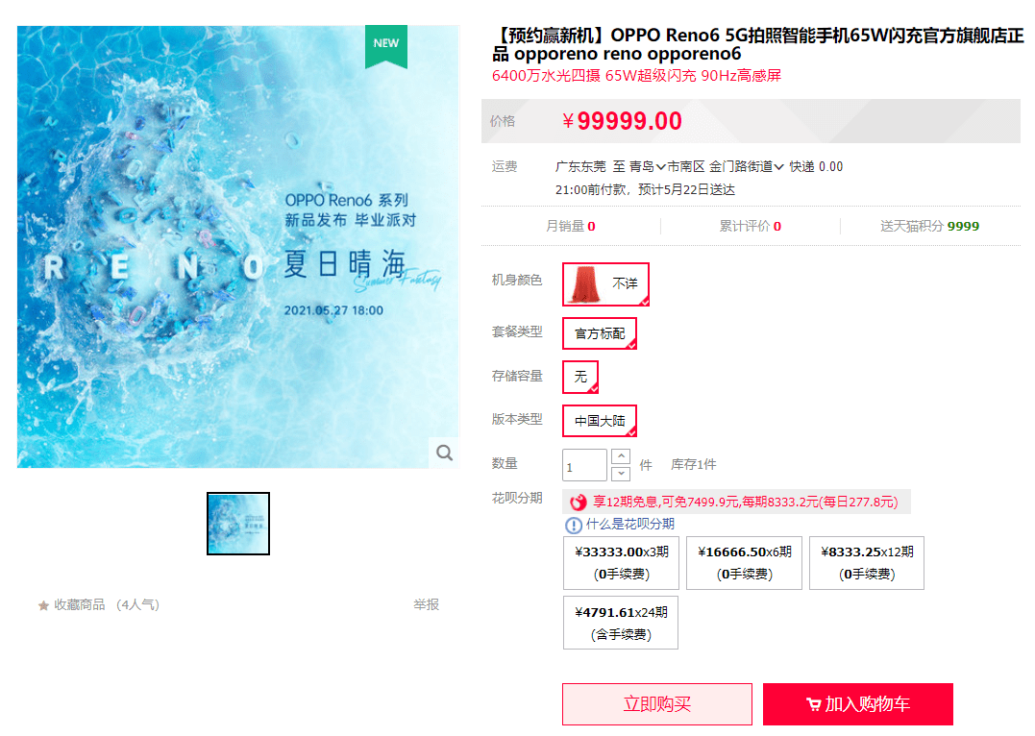Screen dimensions: 1035x736
Task: Select the red 不详 body color option
Action: coord(605,284)
